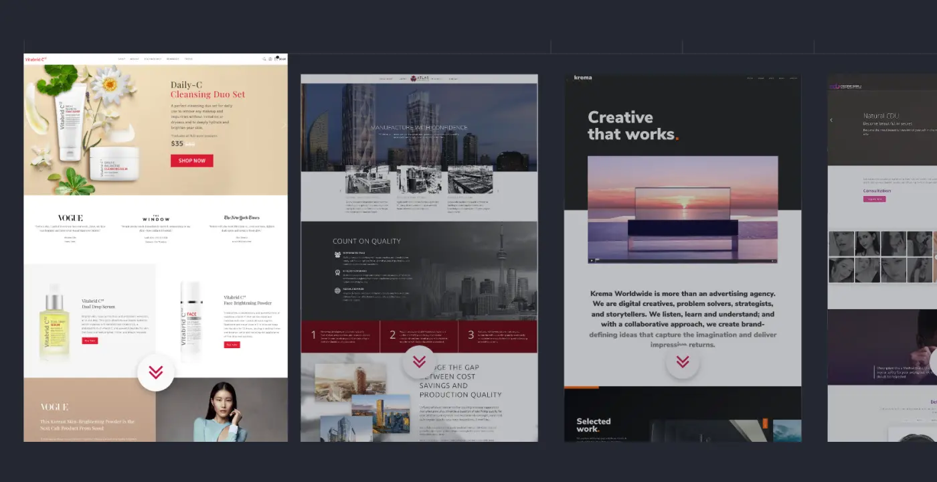Click the Vitabrid C logo

pyautogui.click(x=36, y=59)
